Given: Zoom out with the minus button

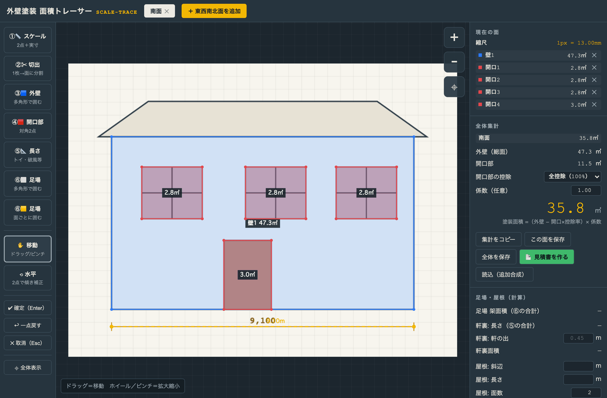Looking at the screenshot, I should point(454,62).
